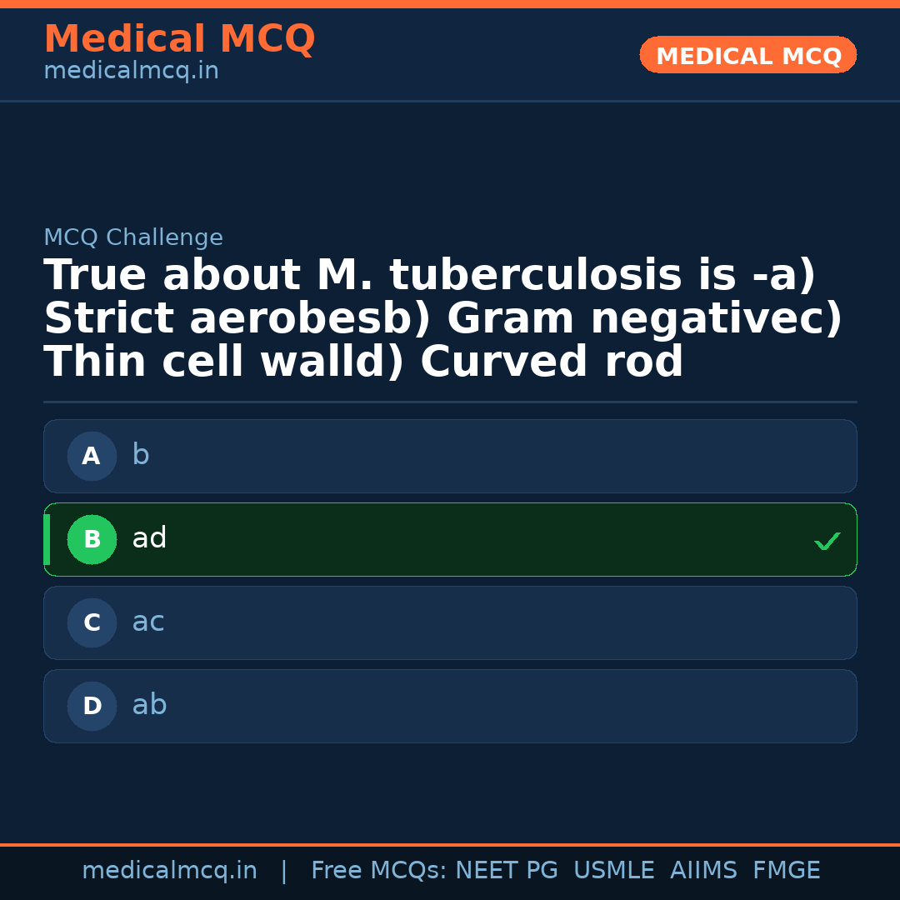Click the Medical MCQ logo text
Screen dimensions: 900x900
[179, 38]
